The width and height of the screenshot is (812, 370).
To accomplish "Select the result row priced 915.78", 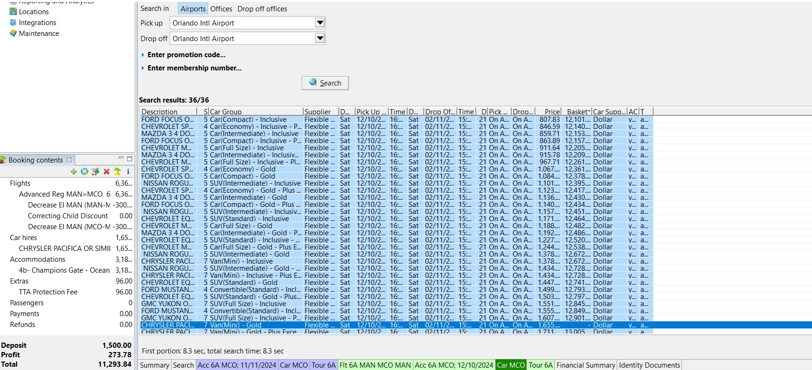I will tap(397, 155).
